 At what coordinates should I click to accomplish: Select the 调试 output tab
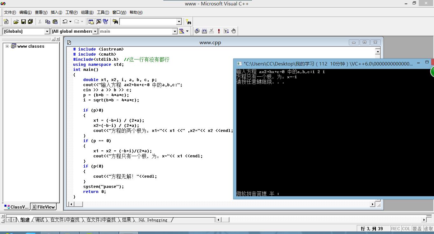40,220
